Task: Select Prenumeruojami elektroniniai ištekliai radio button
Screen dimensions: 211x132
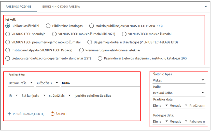Action: (81, 50)
